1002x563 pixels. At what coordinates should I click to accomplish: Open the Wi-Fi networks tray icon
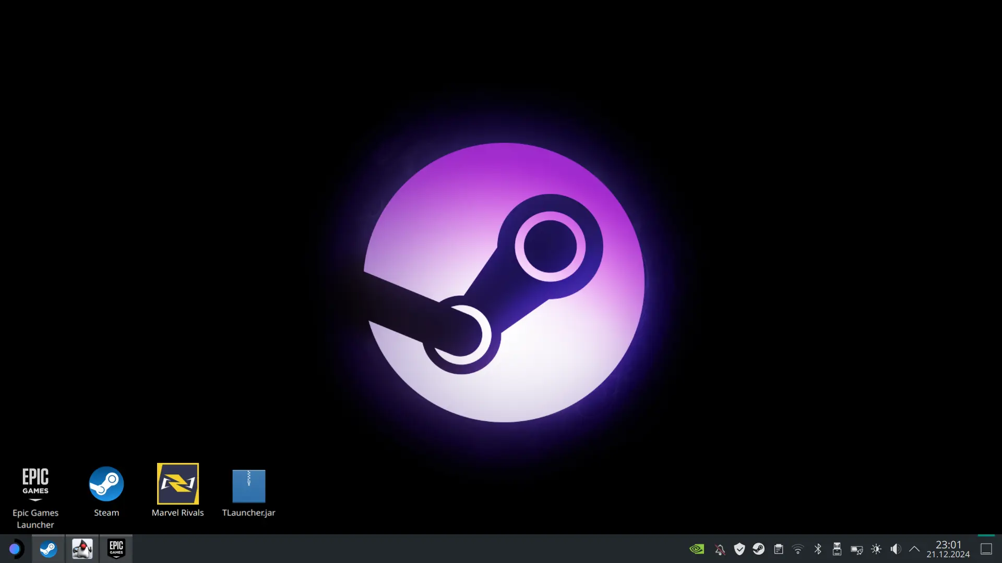798,549
